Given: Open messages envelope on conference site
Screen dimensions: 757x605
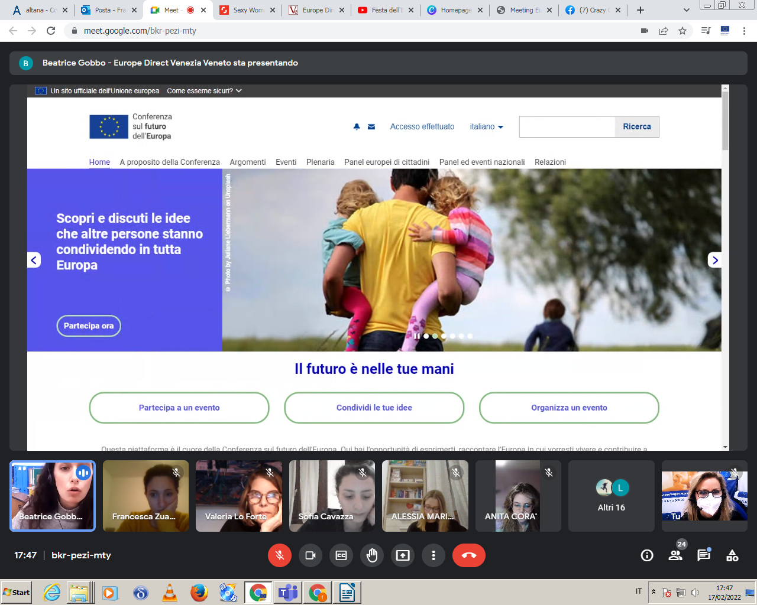Looking at the screenshot, I should pos(371,126).
